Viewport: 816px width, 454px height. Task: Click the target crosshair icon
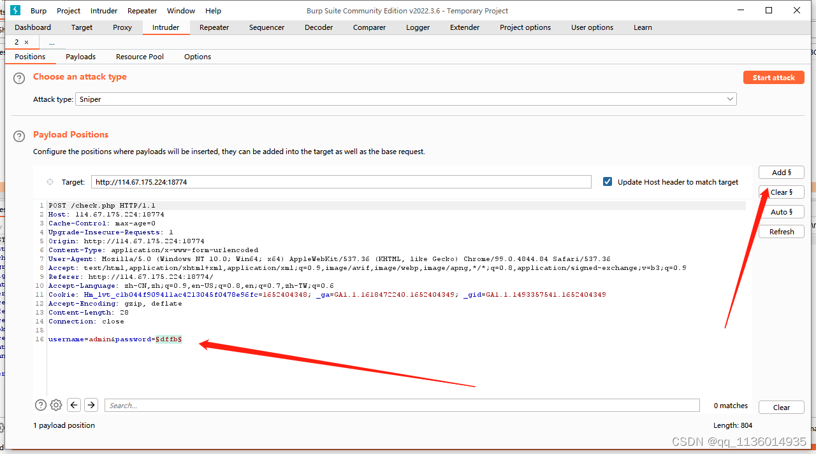(x=50, y=182)
